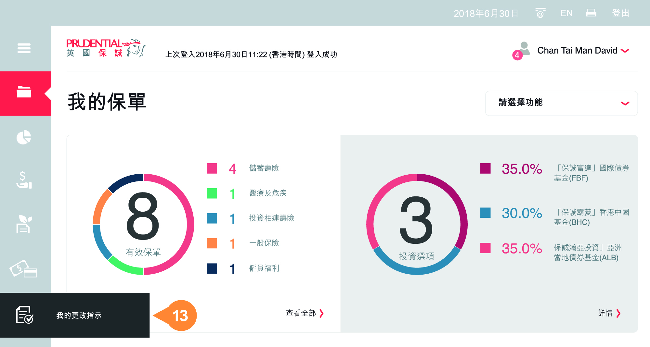
Task: Open the hamburger menu in sidebar
Action: click(x=24, y=48)
